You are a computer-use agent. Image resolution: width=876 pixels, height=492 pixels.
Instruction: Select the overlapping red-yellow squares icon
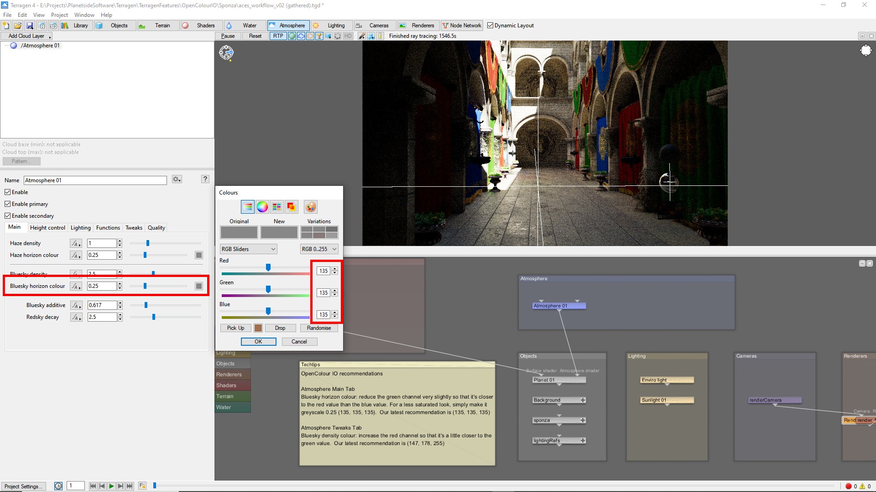click(x=291, y=207)
